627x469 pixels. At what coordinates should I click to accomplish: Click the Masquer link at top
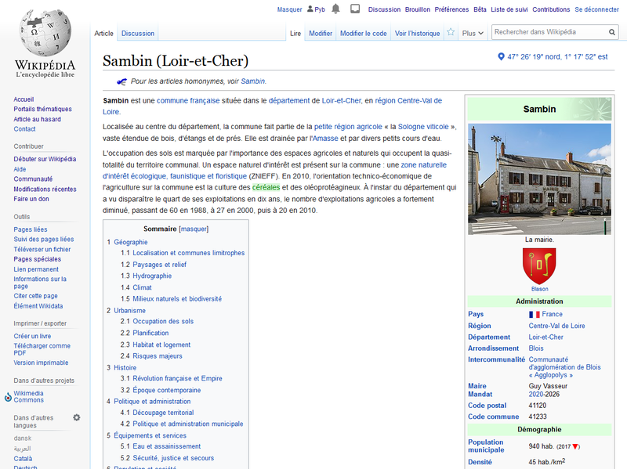point(289,9)
